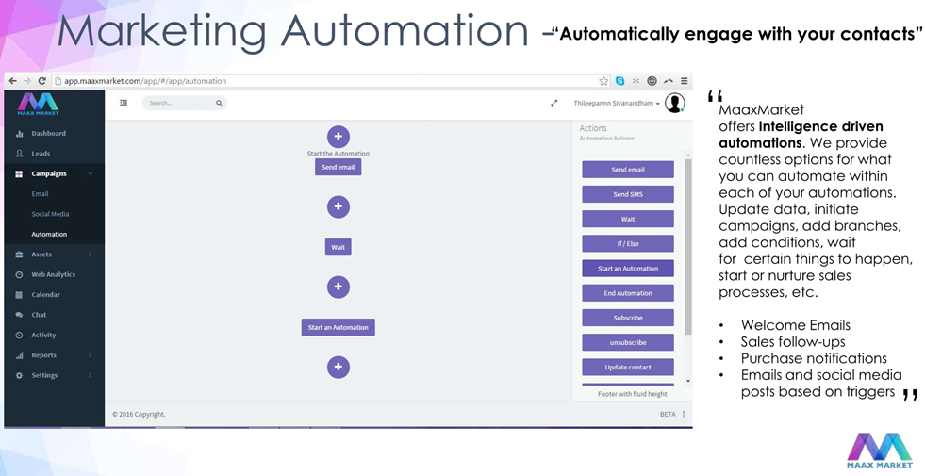Click the browser back arrow

[x=12, y=81]
